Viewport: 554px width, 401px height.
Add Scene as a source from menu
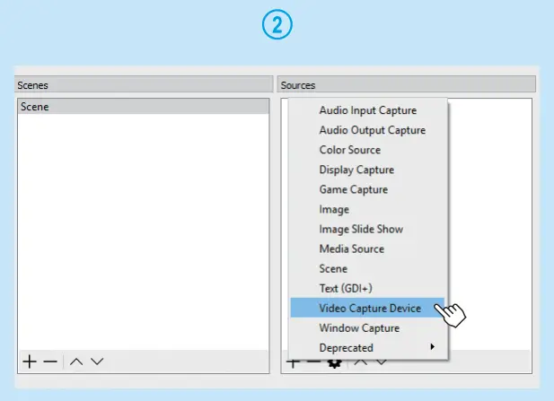[367, 268]
